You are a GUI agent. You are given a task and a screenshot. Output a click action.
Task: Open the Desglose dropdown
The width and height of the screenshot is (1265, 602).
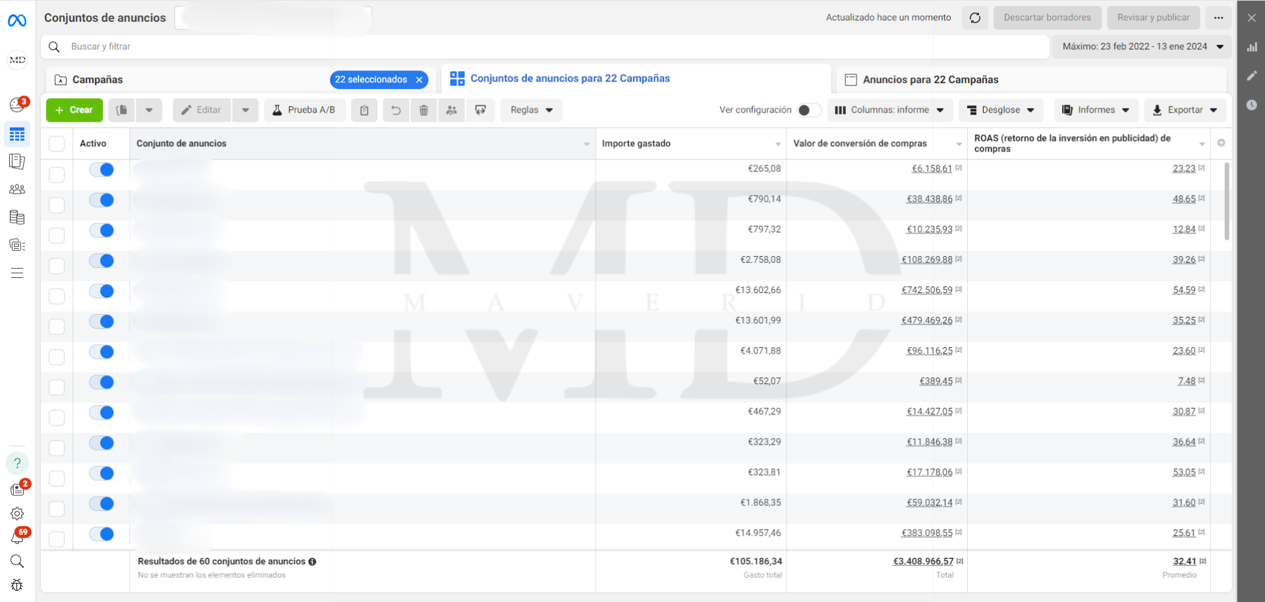click(x=1000, y=110)
